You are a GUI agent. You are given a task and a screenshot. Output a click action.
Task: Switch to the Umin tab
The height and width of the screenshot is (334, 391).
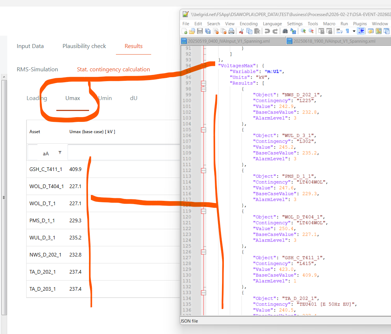point(105,98)
